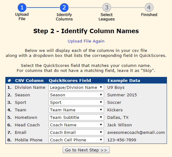This screenshot has width=172, height=157.
Task: Click Go to Next Step button
Action: tap(86, 150)
